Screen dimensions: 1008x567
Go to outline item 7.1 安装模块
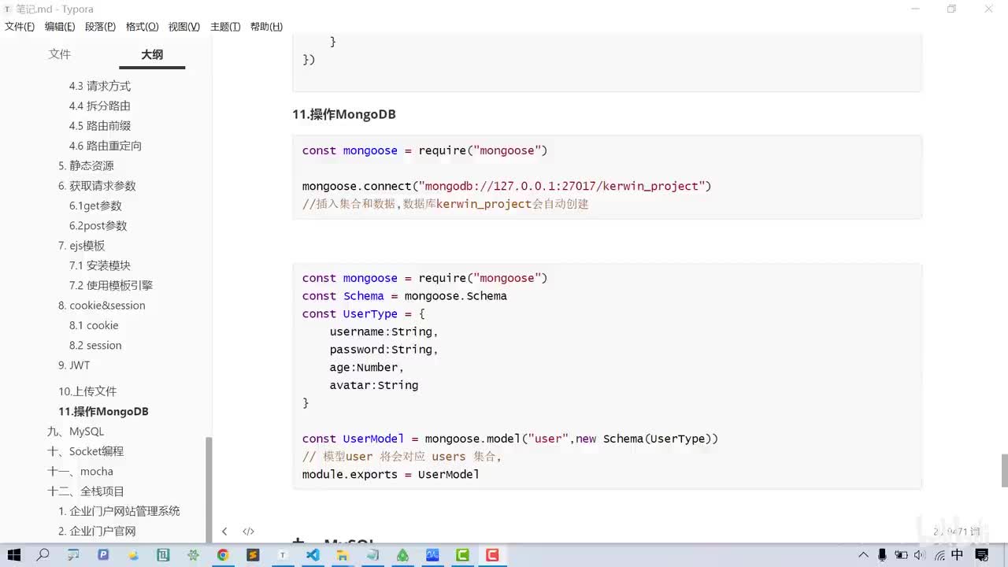coord(100,265)
